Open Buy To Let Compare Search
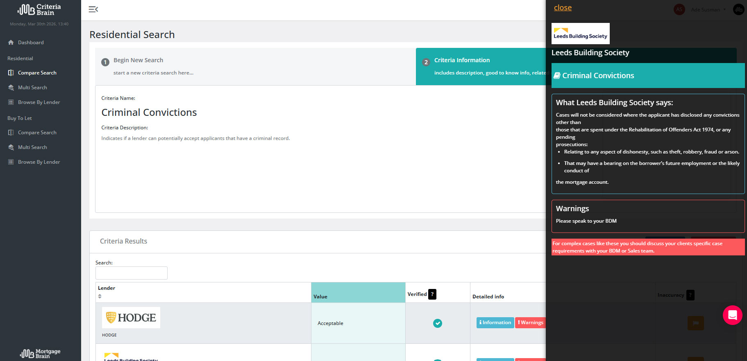 pyautogui.click(x=37, y=133)
